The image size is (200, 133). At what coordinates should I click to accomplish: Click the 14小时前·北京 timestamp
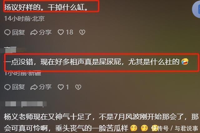25,19
